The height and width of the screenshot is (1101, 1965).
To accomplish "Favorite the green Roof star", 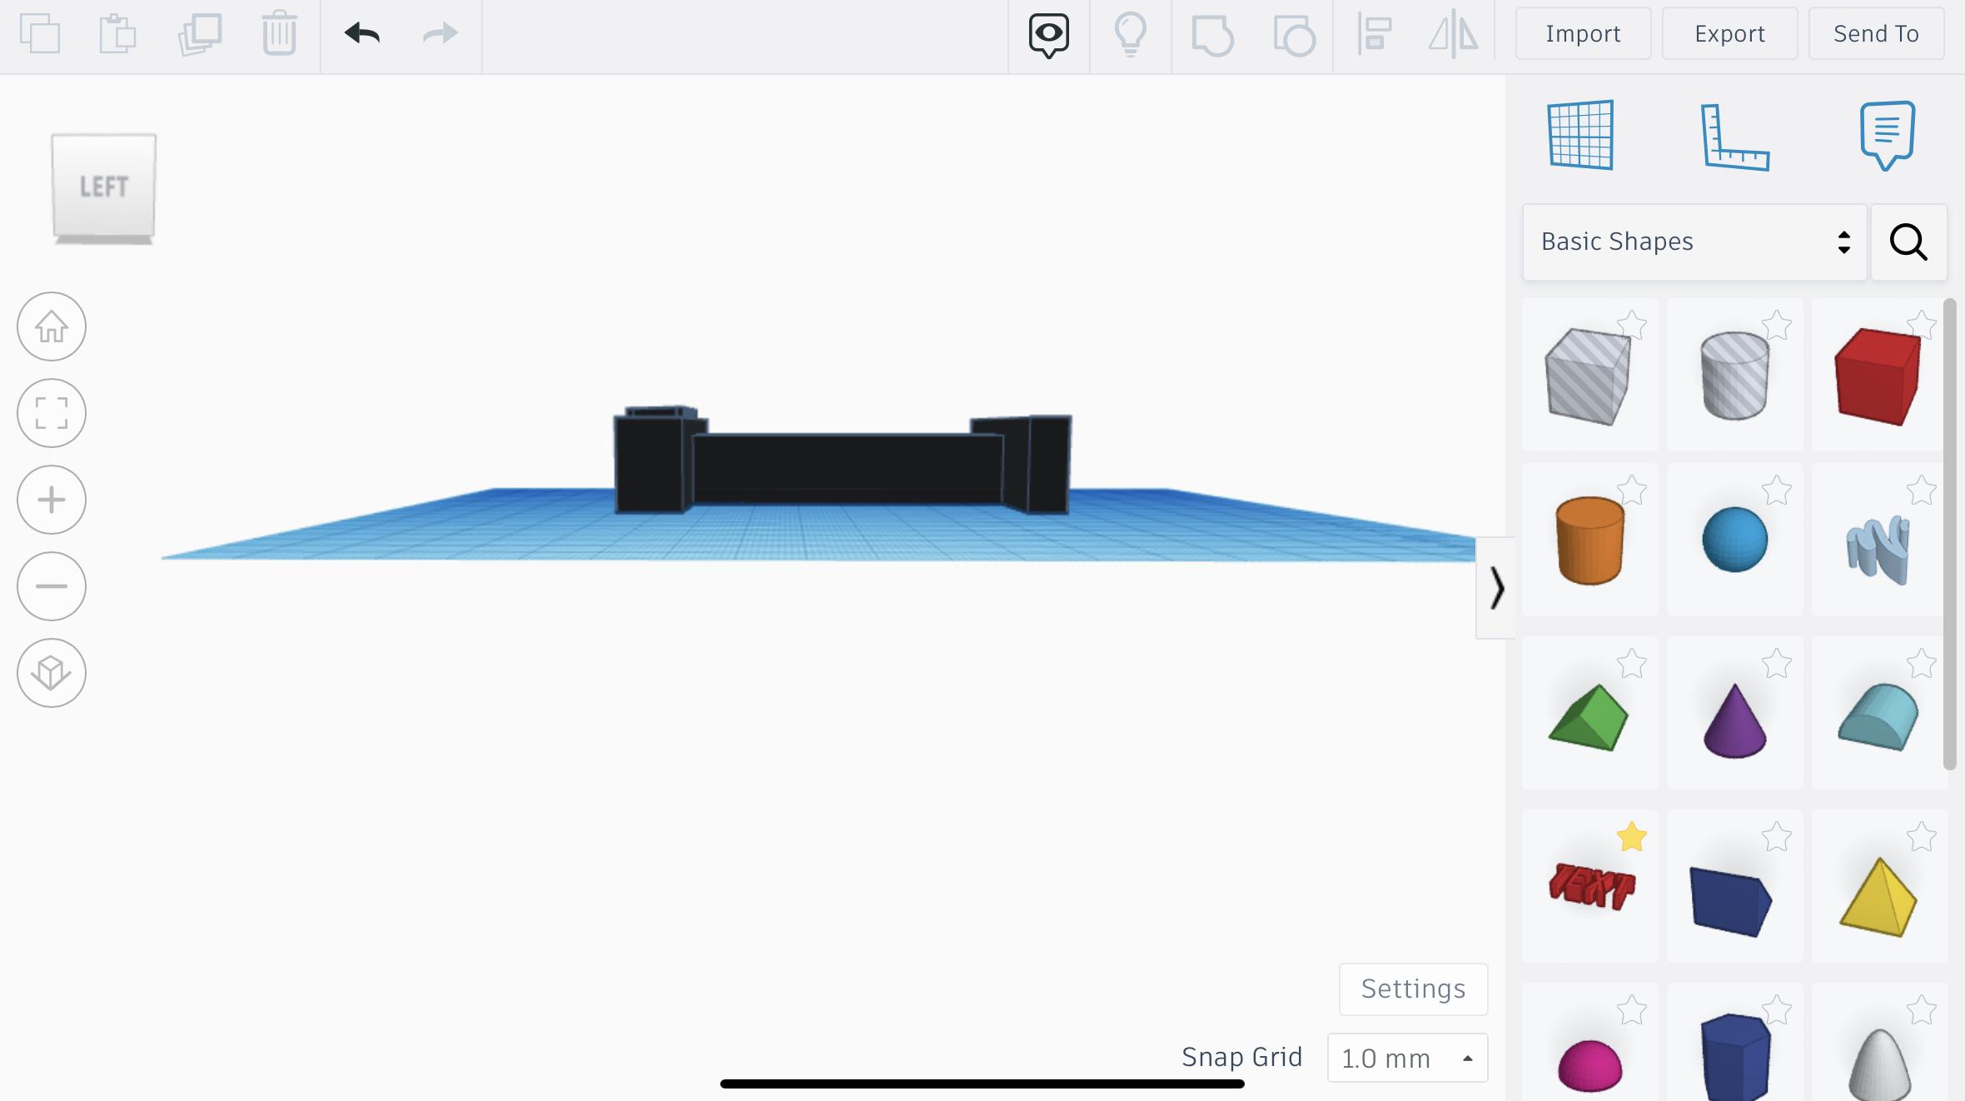I will coord(1632,663).
